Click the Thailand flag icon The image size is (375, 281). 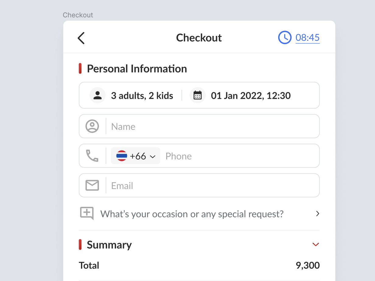[x=122, y=156]
